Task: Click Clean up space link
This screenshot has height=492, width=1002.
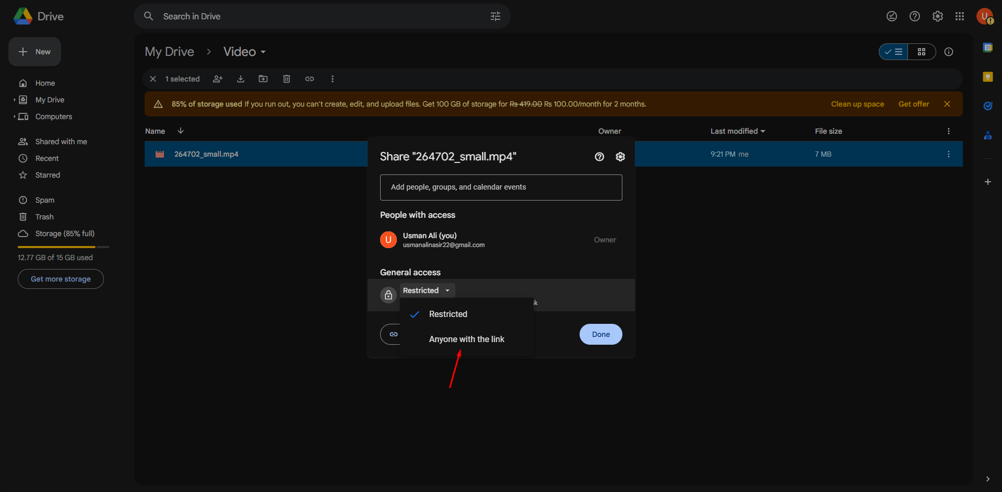Action: tap(857, 104)
